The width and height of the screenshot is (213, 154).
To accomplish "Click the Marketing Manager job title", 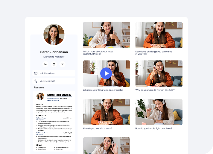I will click(x=54, y=57).
